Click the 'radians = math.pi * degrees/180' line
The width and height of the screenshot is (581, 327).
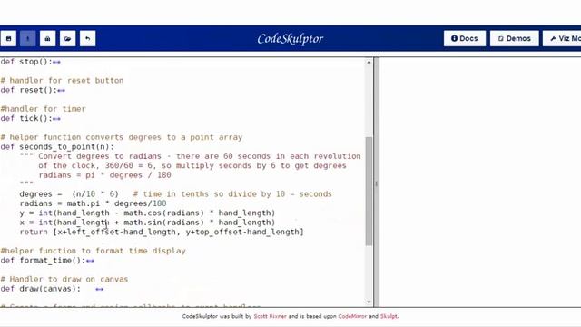pos(93,203)
